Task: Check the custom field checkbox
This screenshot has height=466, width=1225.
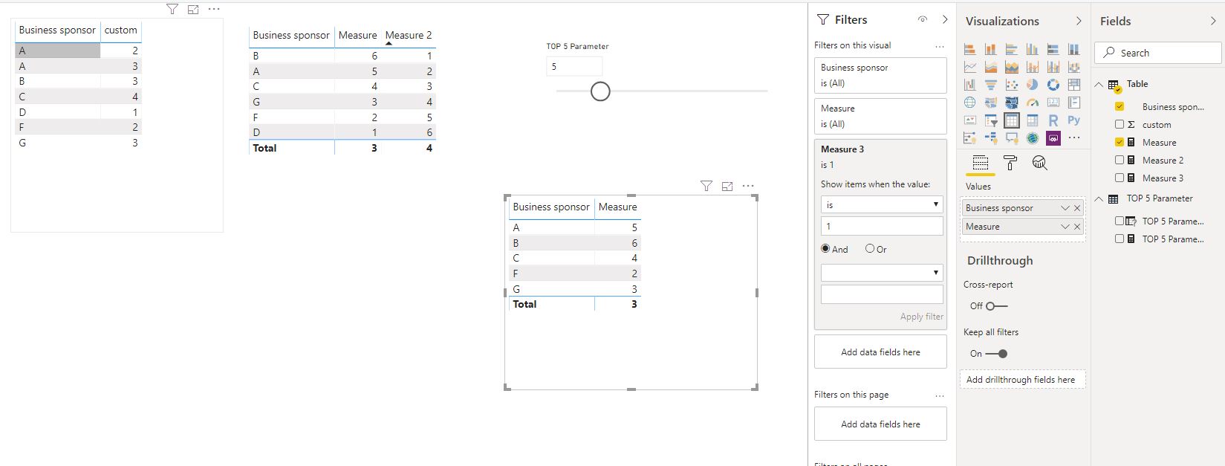Action: [x=1120, y=124]
